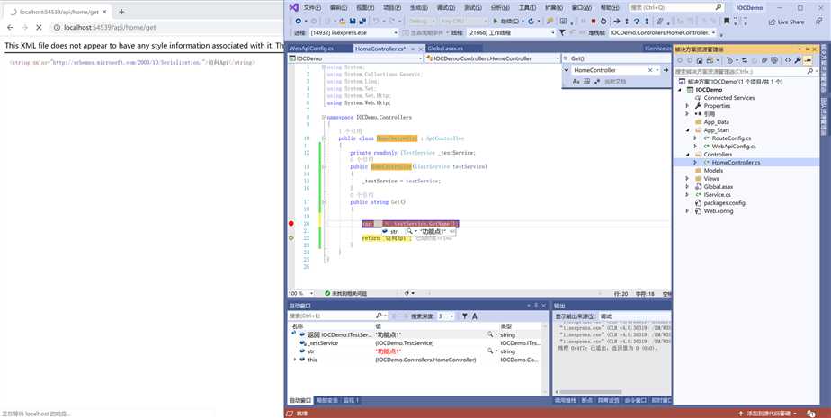Open the 工具 (Tools) menu
This screenshot has height=418, width=831.
pyautogui.click(x=527, y=7)
